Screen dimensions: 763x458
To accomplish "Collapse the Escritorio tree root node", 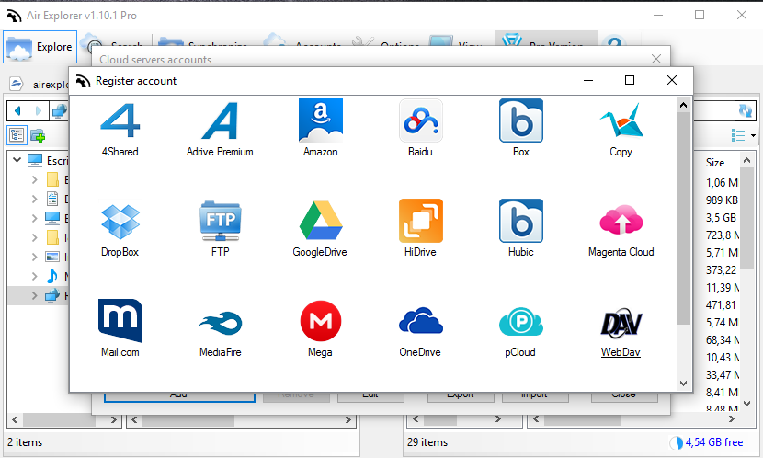I will point(17,160).
